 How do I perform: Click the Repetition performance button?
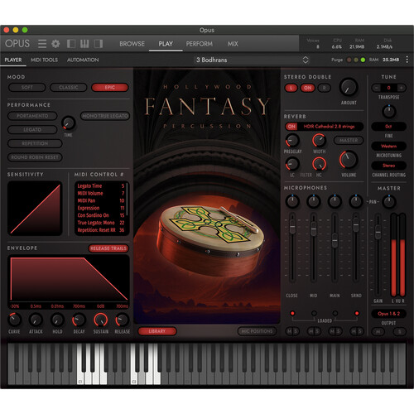35,143
